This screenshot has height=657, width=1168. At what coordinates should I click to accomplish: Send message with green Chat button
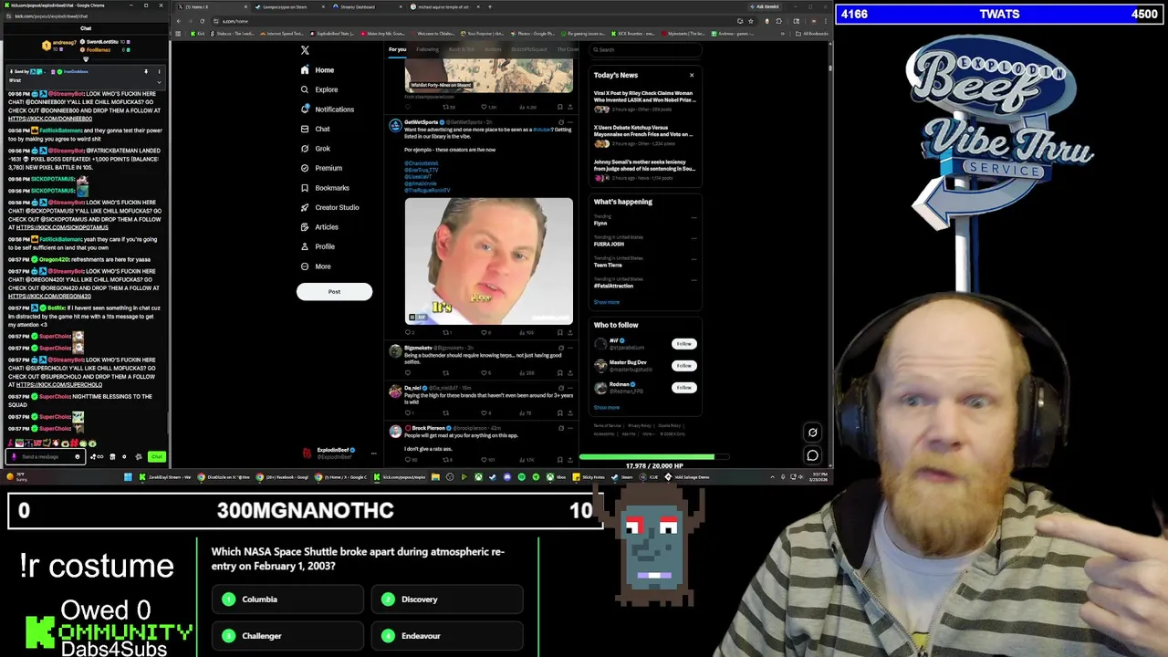pos(157,457)
